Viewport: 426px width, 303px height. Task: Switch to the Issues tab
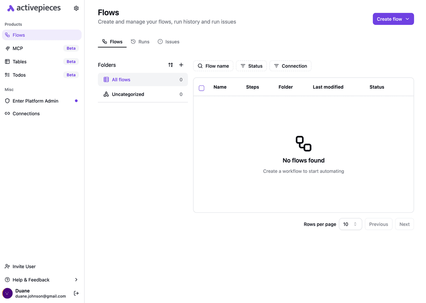[x=168, y=42]
